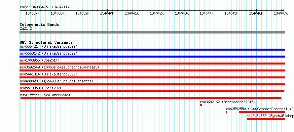Click the nsv5434835 red variant bar
This screenshot has height=132, width=294.
pos(266,119)
